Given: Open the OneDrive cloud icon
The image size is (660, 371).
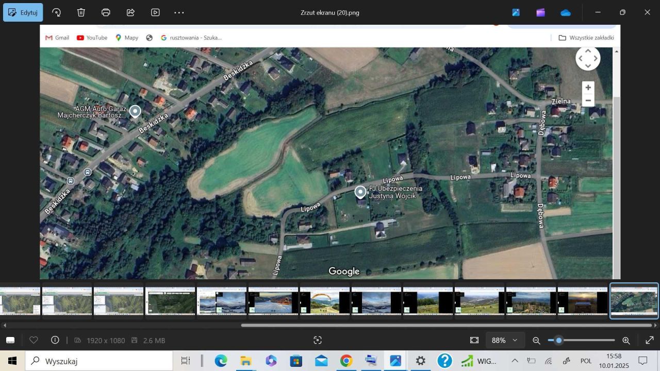Looking at the screenshot, I should [566, 12].
